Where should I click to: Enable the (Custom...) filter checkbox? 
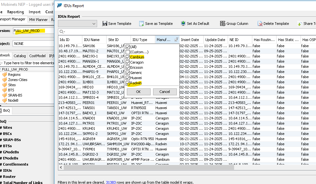128,52
